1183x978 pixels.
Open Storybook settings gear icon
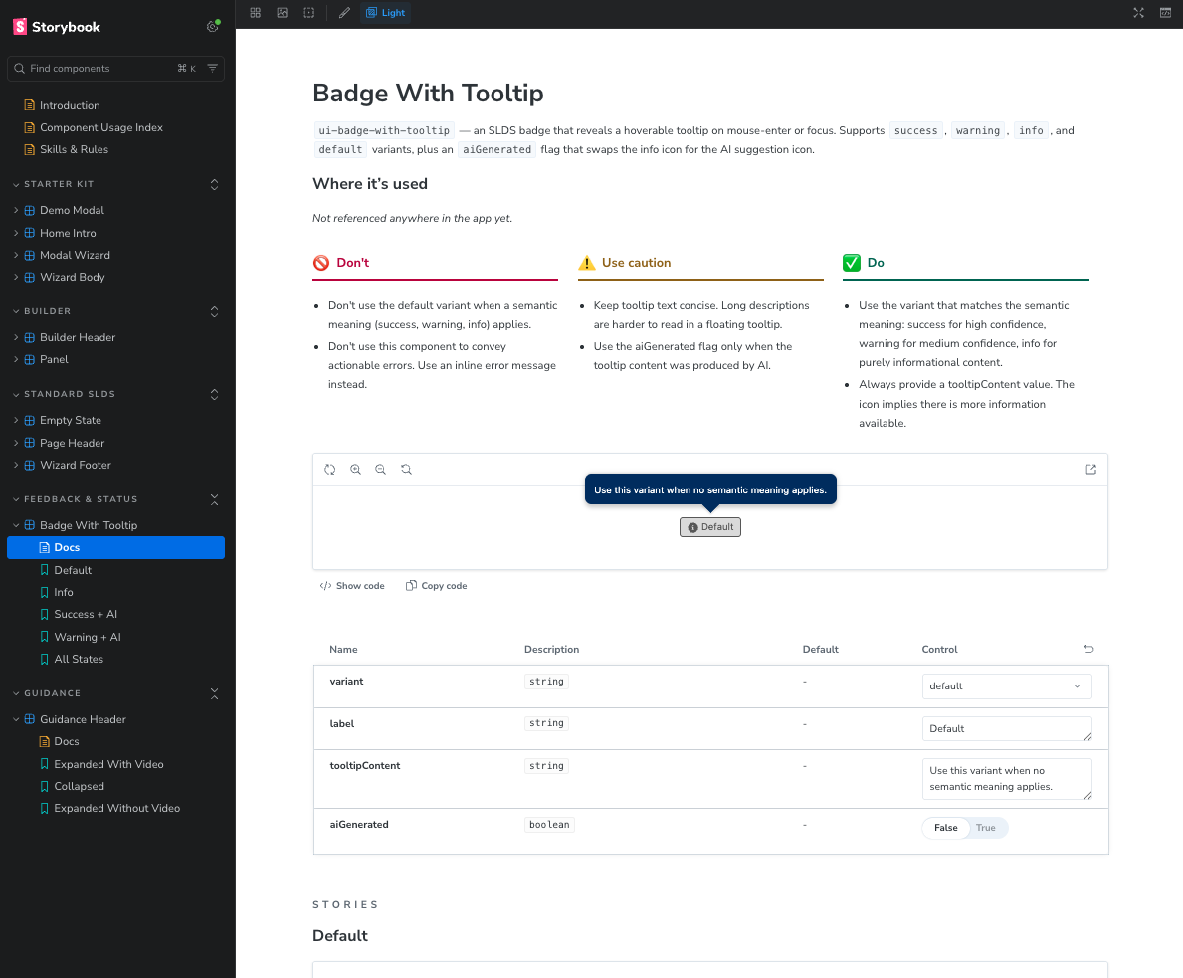coord(213,27)
